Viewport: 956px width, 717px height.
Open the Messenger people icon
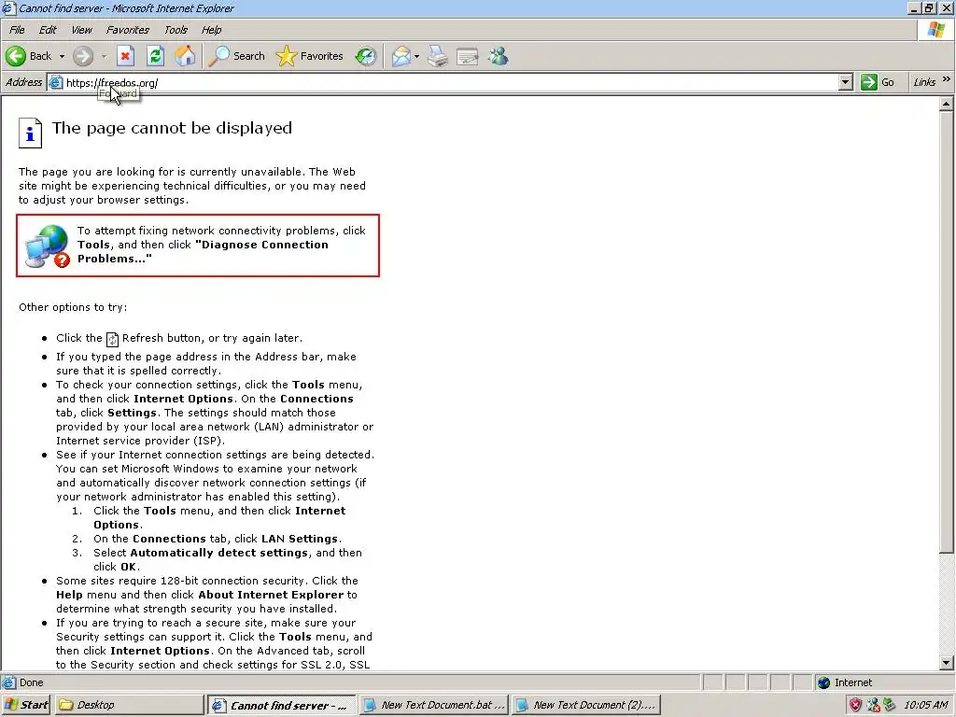pos(499,56)
